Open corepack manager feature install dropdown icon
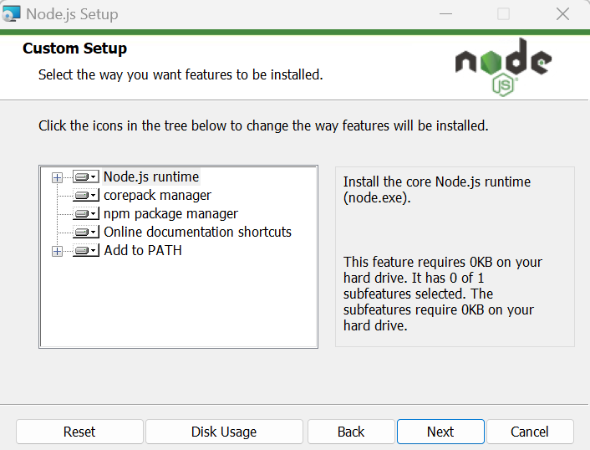The image size is (590, 450). (86, 195)
